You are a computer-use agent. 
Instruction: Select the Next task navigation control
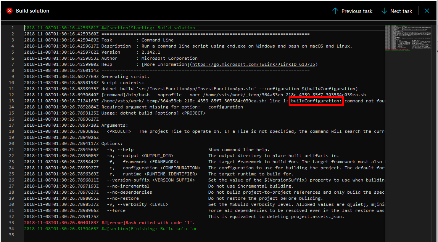pyautogui.click(x=397, y=11)
